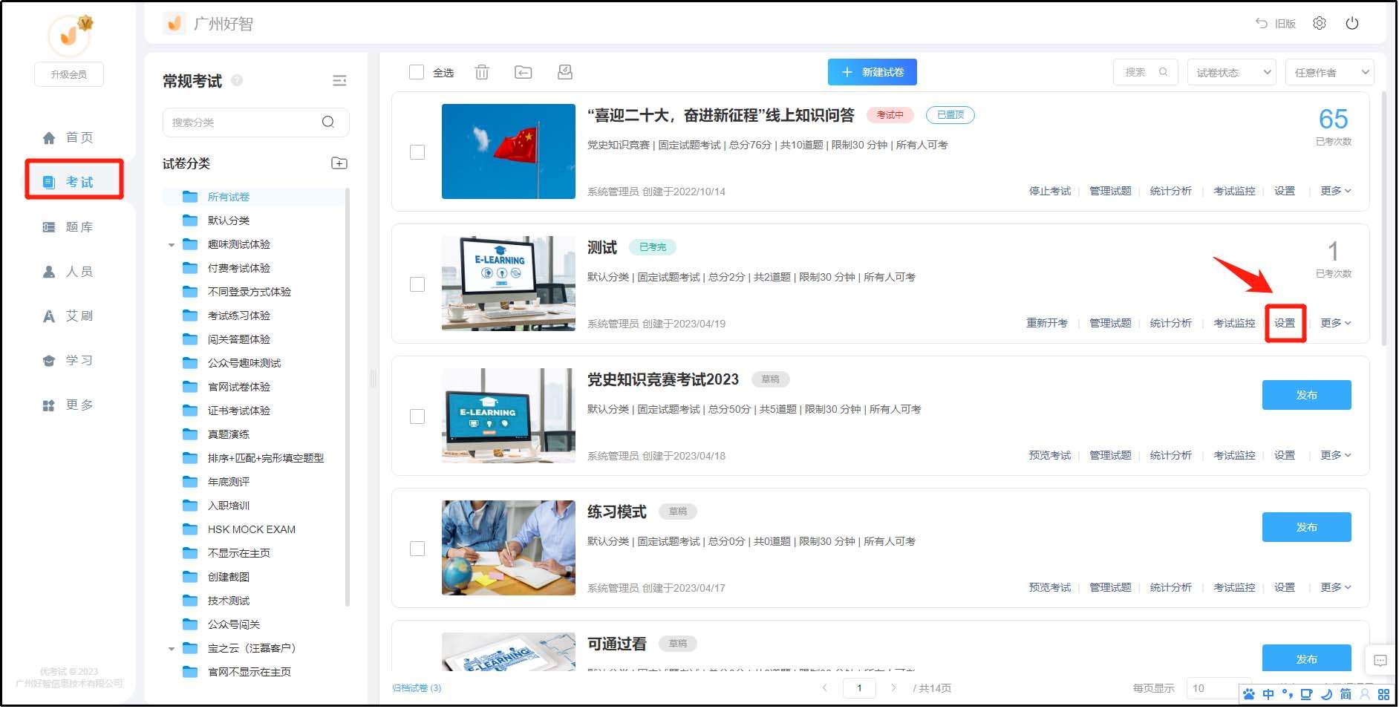Viewport: 1399px width, 709px height.
Task: Click the move-to-folder icon in toolbar
Action: pos(524,72)
